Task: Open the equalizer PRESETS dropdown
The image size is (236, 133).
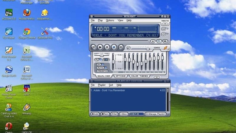Action: [x=102, y=71]
